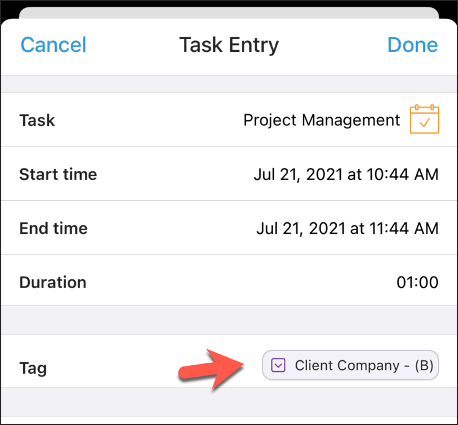This screenshot has width=458, height=425.
Task: Click the orange calendar checkmark icon
Action: coord(424,119)
